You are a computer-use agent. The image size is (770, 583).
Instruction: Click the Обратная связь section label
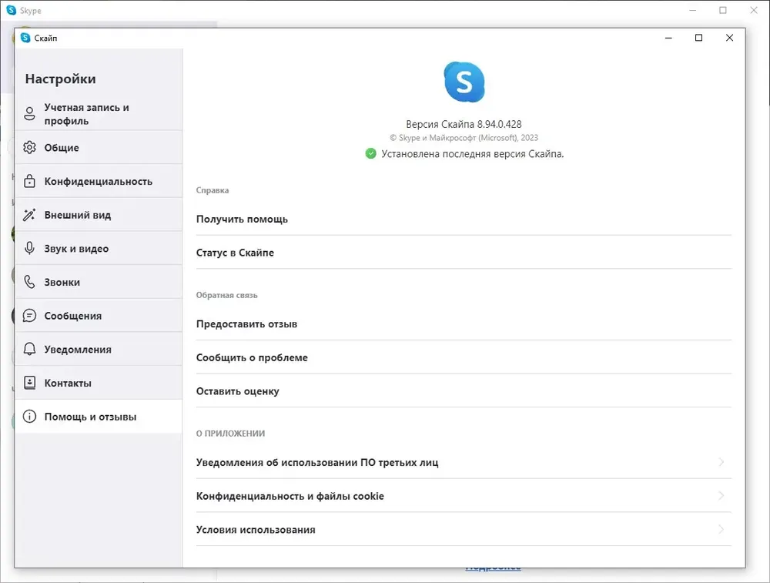[x=226, y=295]
